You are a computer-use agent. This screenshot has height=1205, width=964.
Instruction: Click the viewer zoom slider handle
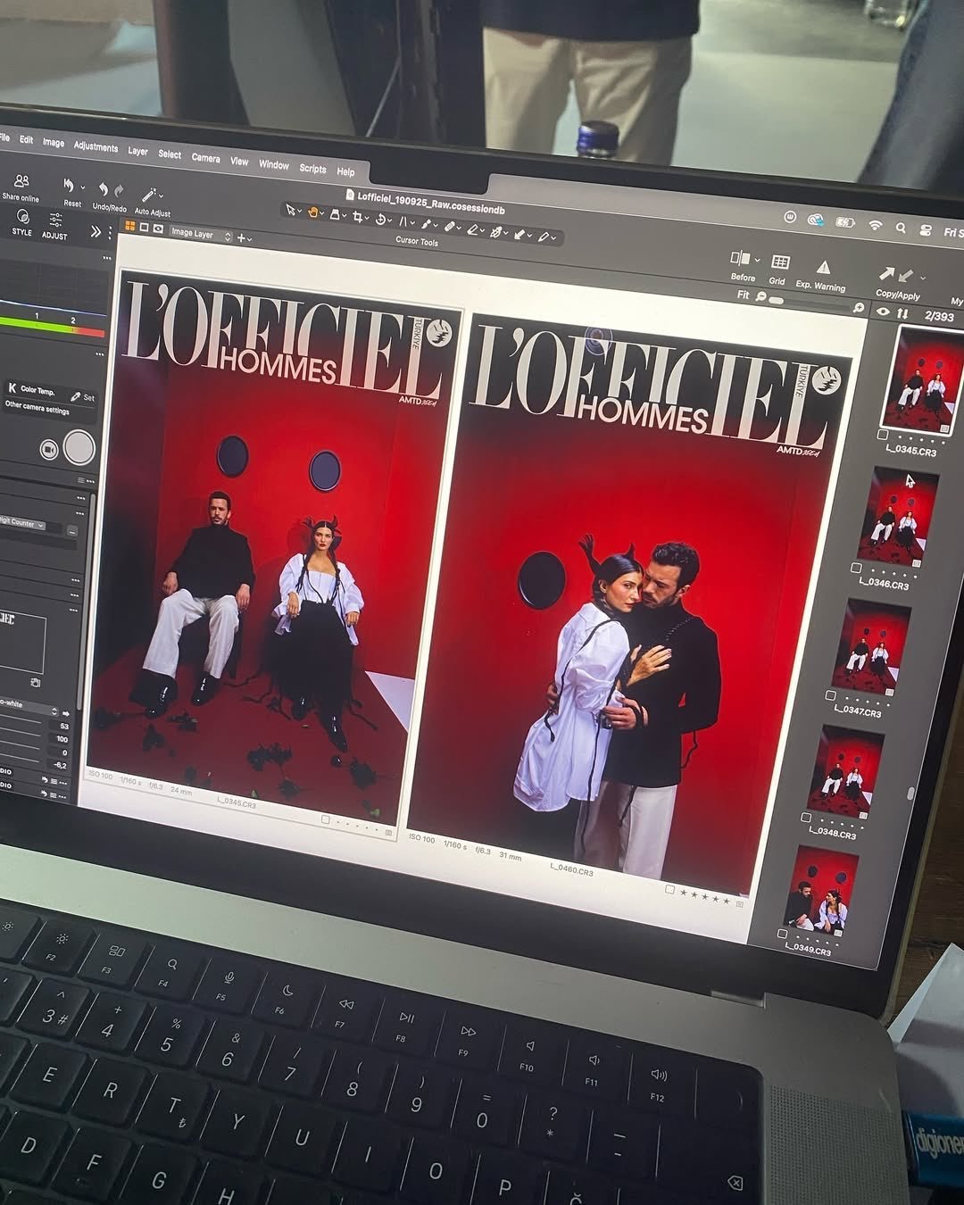click(x=775, y=301)
